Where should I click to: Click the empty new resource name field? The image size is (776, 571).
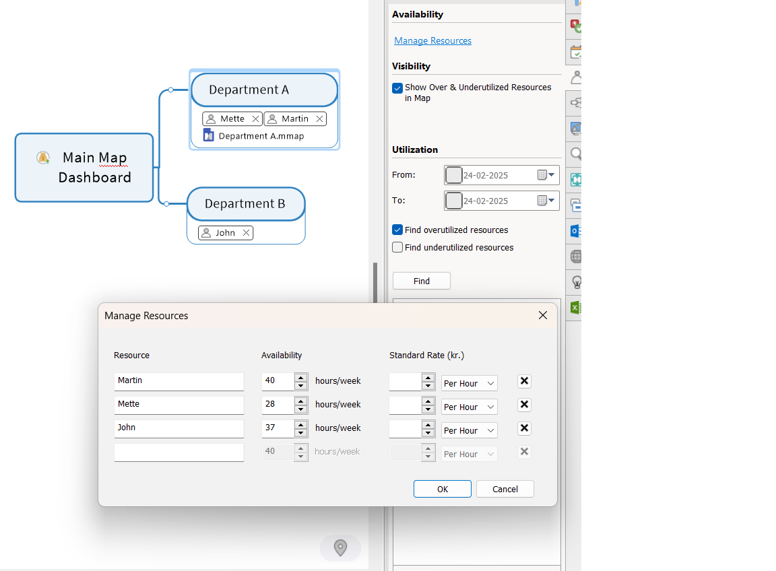[179, 452]
